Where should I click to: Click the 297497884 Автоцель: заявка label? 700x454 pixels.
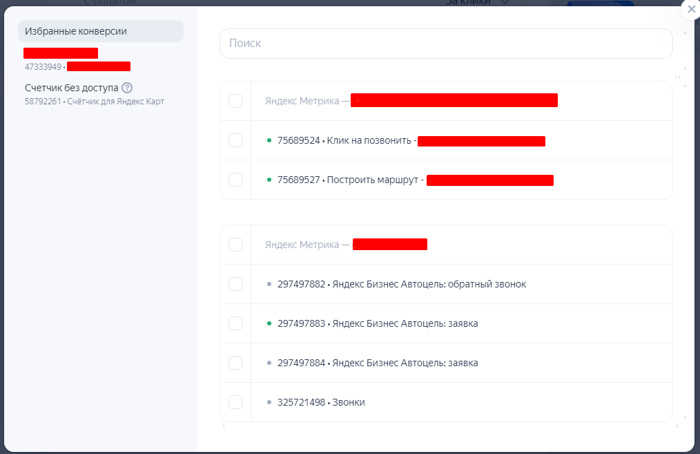(378, 363)
